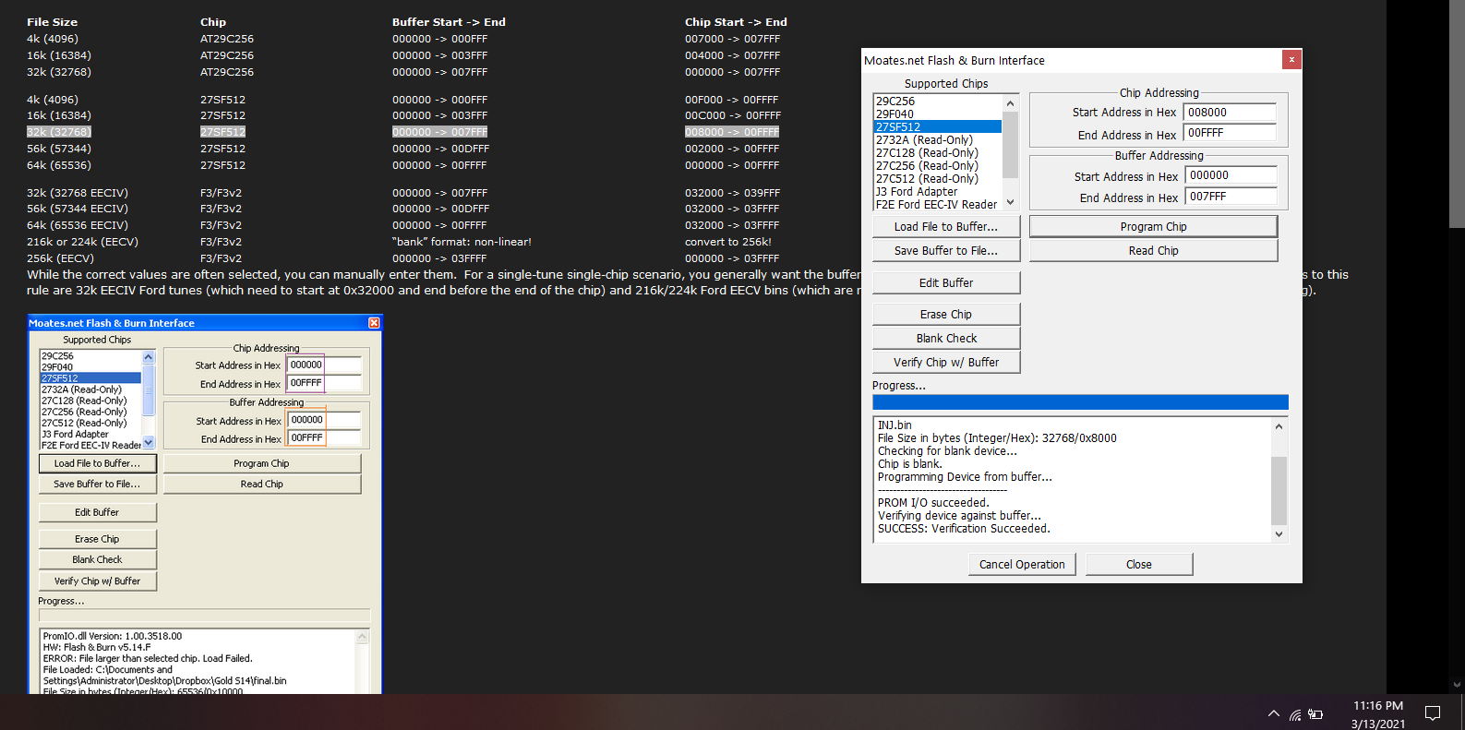Open the clock showing 11:16 PM
1465x730 pixels.
(x=1377, y=714)
